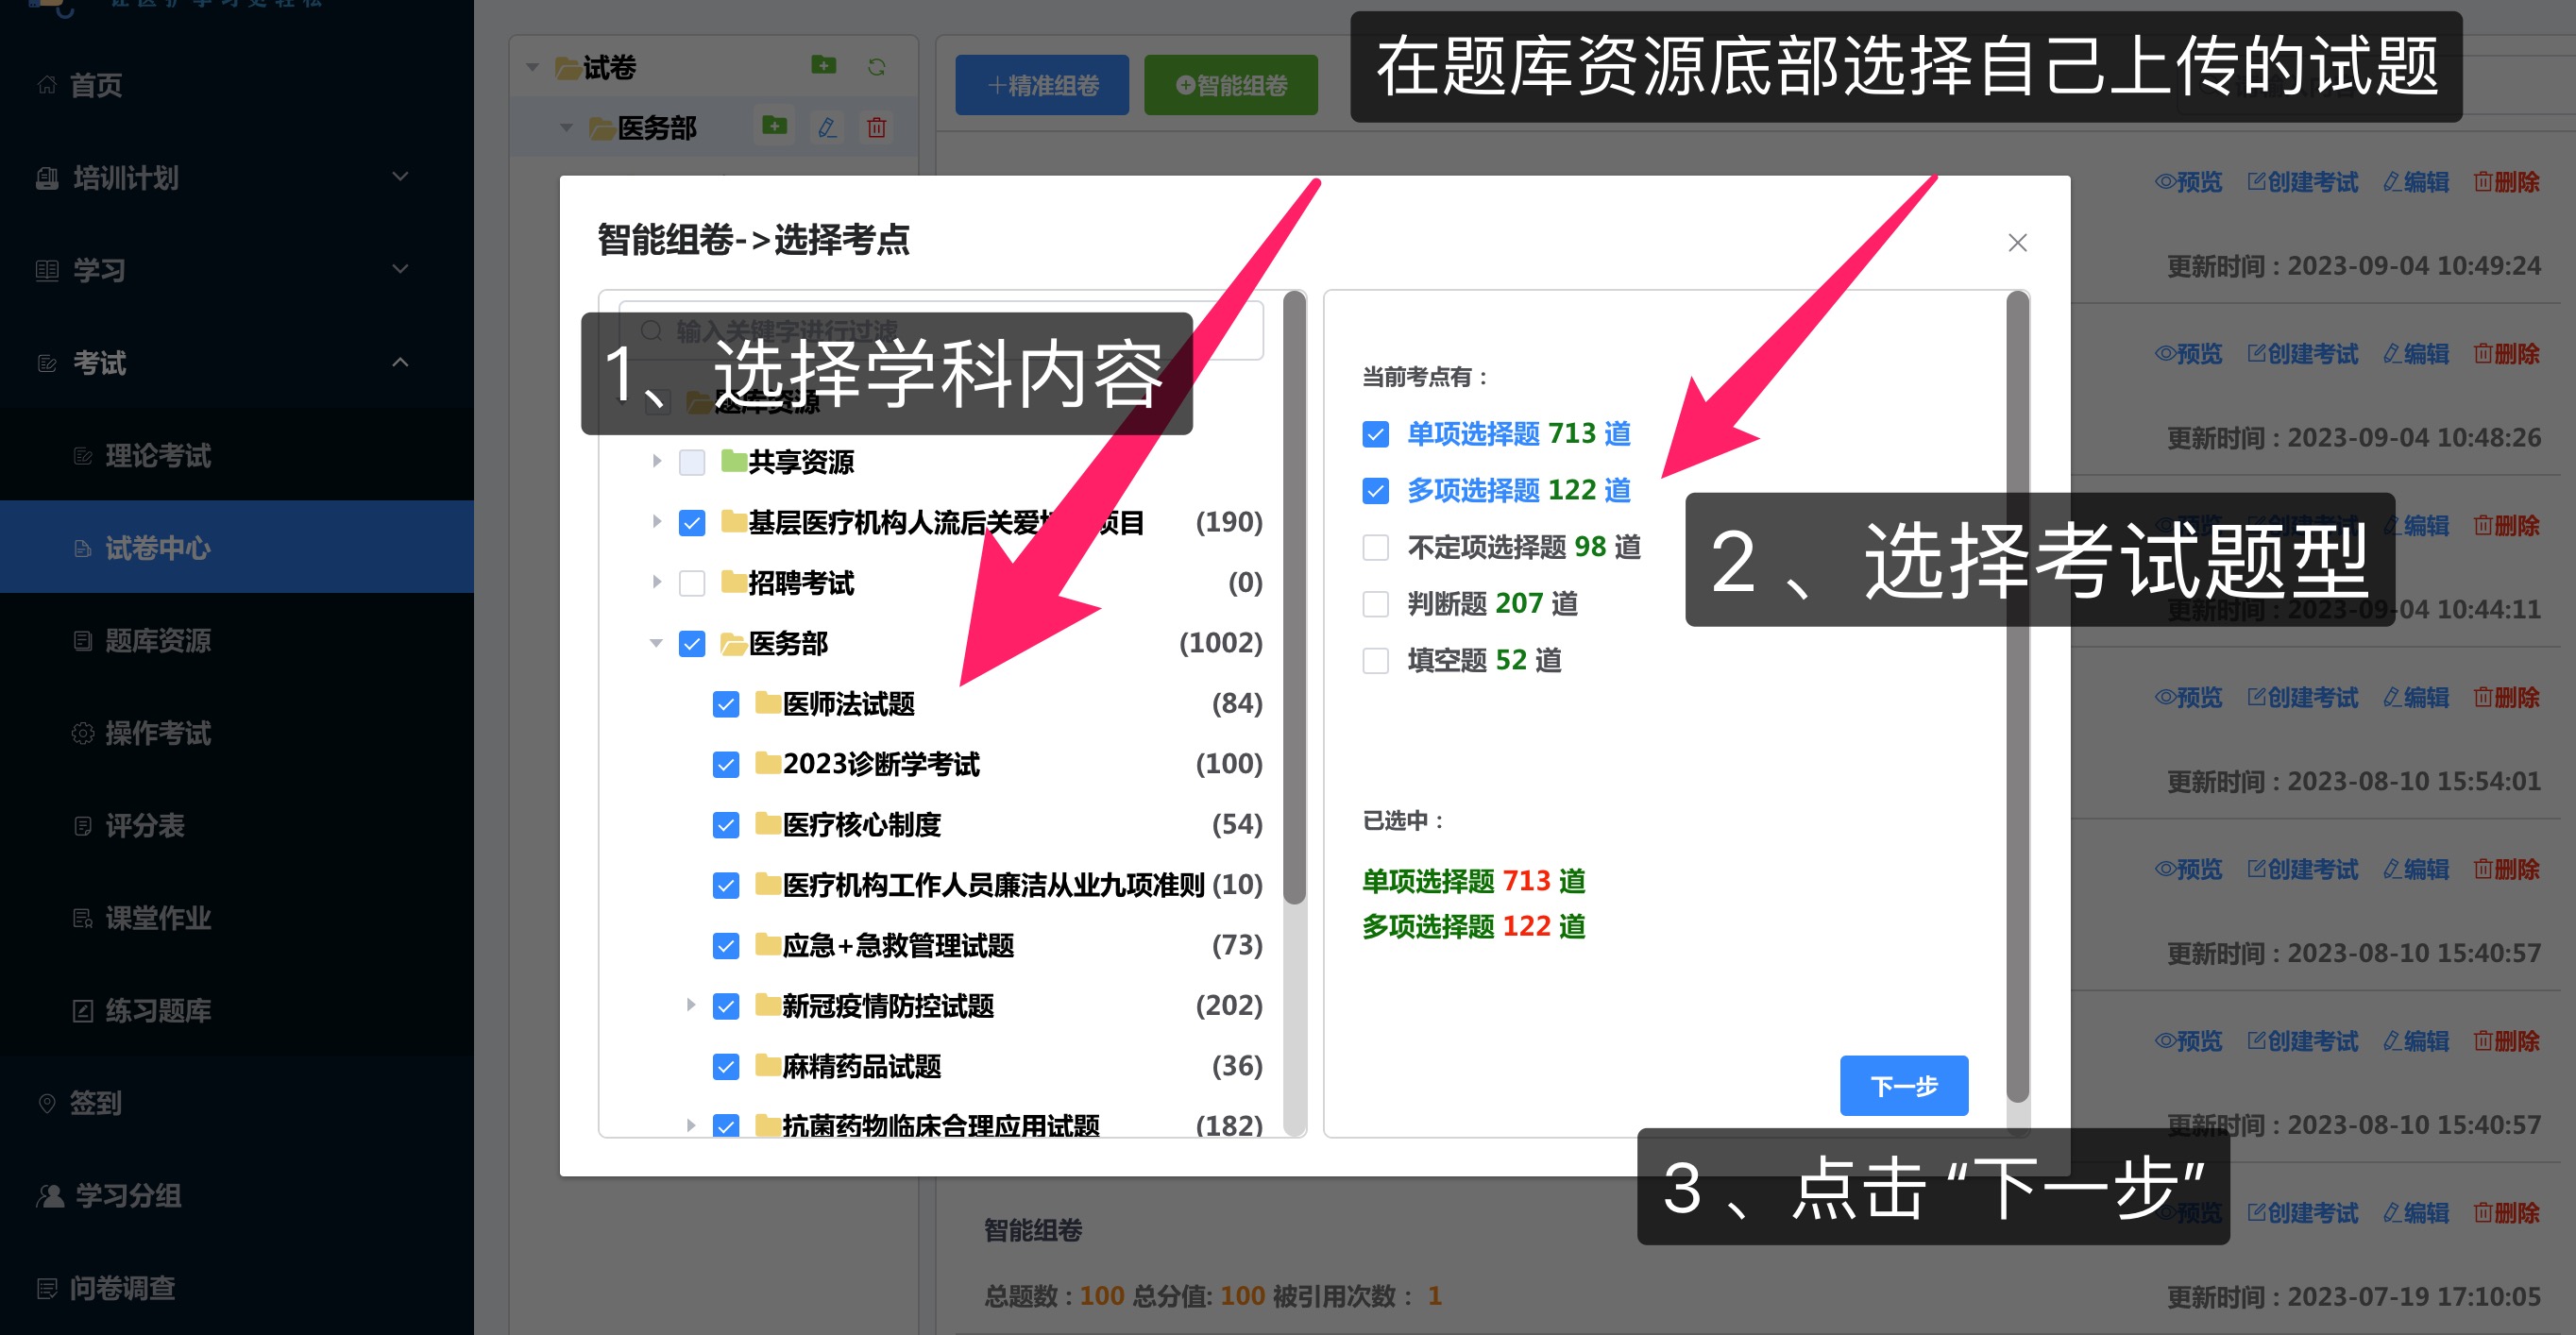The height and width of the screenshot is (1335, 2576).
Task: Click 招聘考试 folder icon in tree
Action: (733, 581)
